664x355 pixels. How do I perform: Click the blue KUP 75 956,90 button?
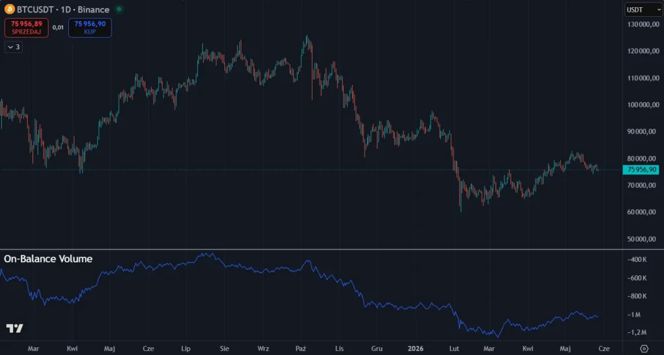pos(89,28)
